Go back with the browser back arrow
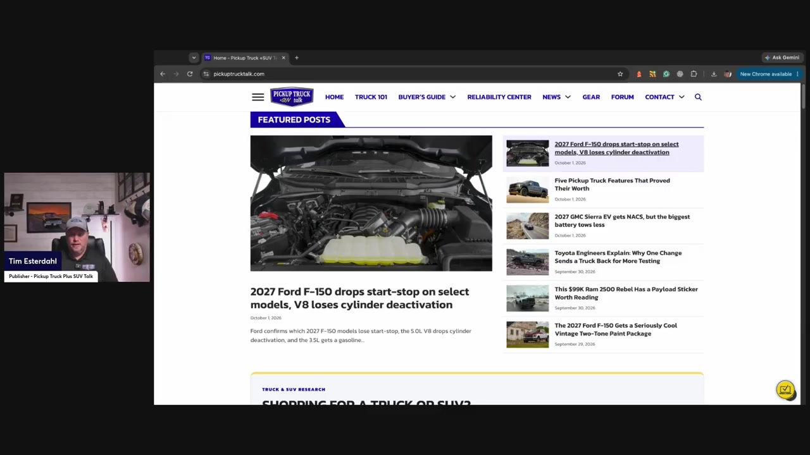This screenshot has height=455, width=810. [x=163, y=74]
